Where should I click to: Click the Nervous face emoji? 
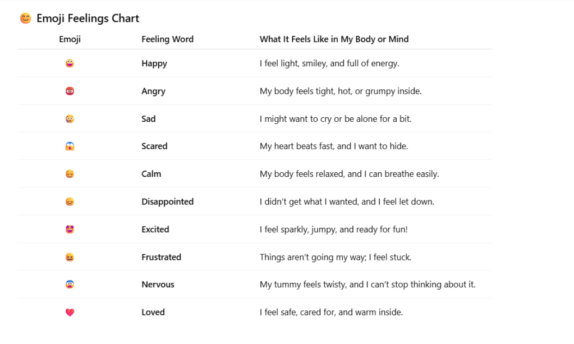(x=70, y=285)
